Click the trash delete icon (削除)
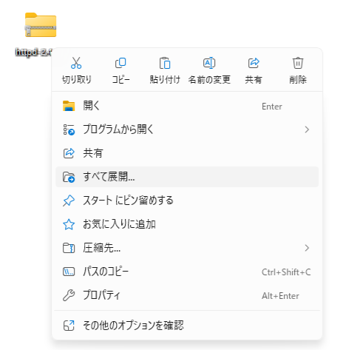340x350 pixels. point(298,63)
